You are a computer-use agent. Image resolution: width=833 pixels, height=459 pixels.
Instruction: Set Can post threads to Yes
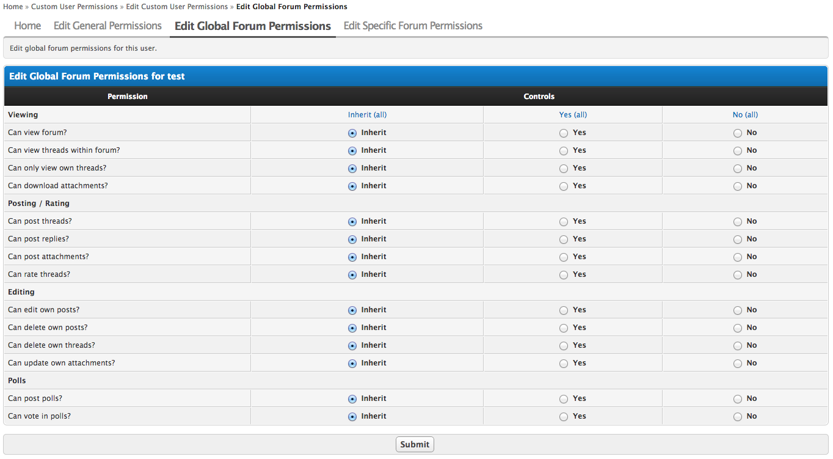click(x=564, y=222)
